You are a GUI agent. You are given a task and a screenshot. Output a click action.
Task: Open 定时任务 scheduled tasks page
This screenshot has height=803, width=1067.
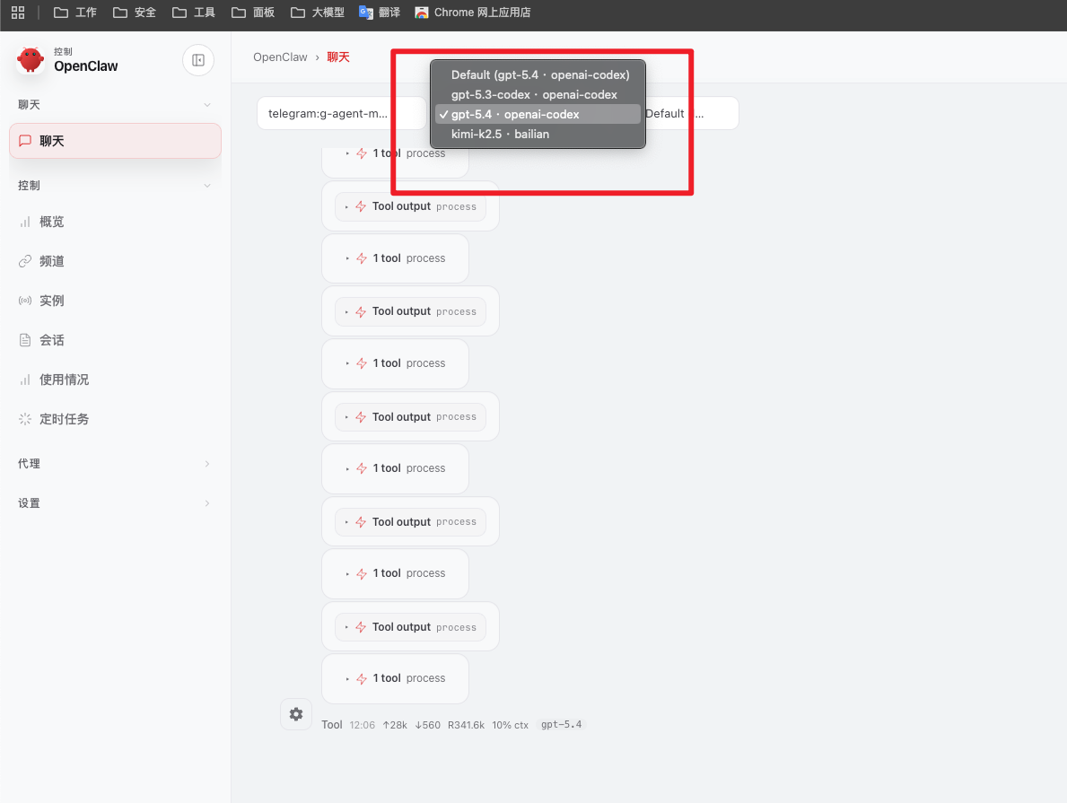tap(63, 419)
